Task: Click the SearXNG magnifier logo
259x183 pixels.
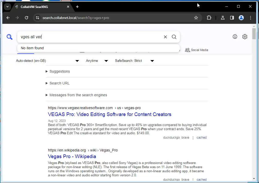Action: [x=10, y=37]
